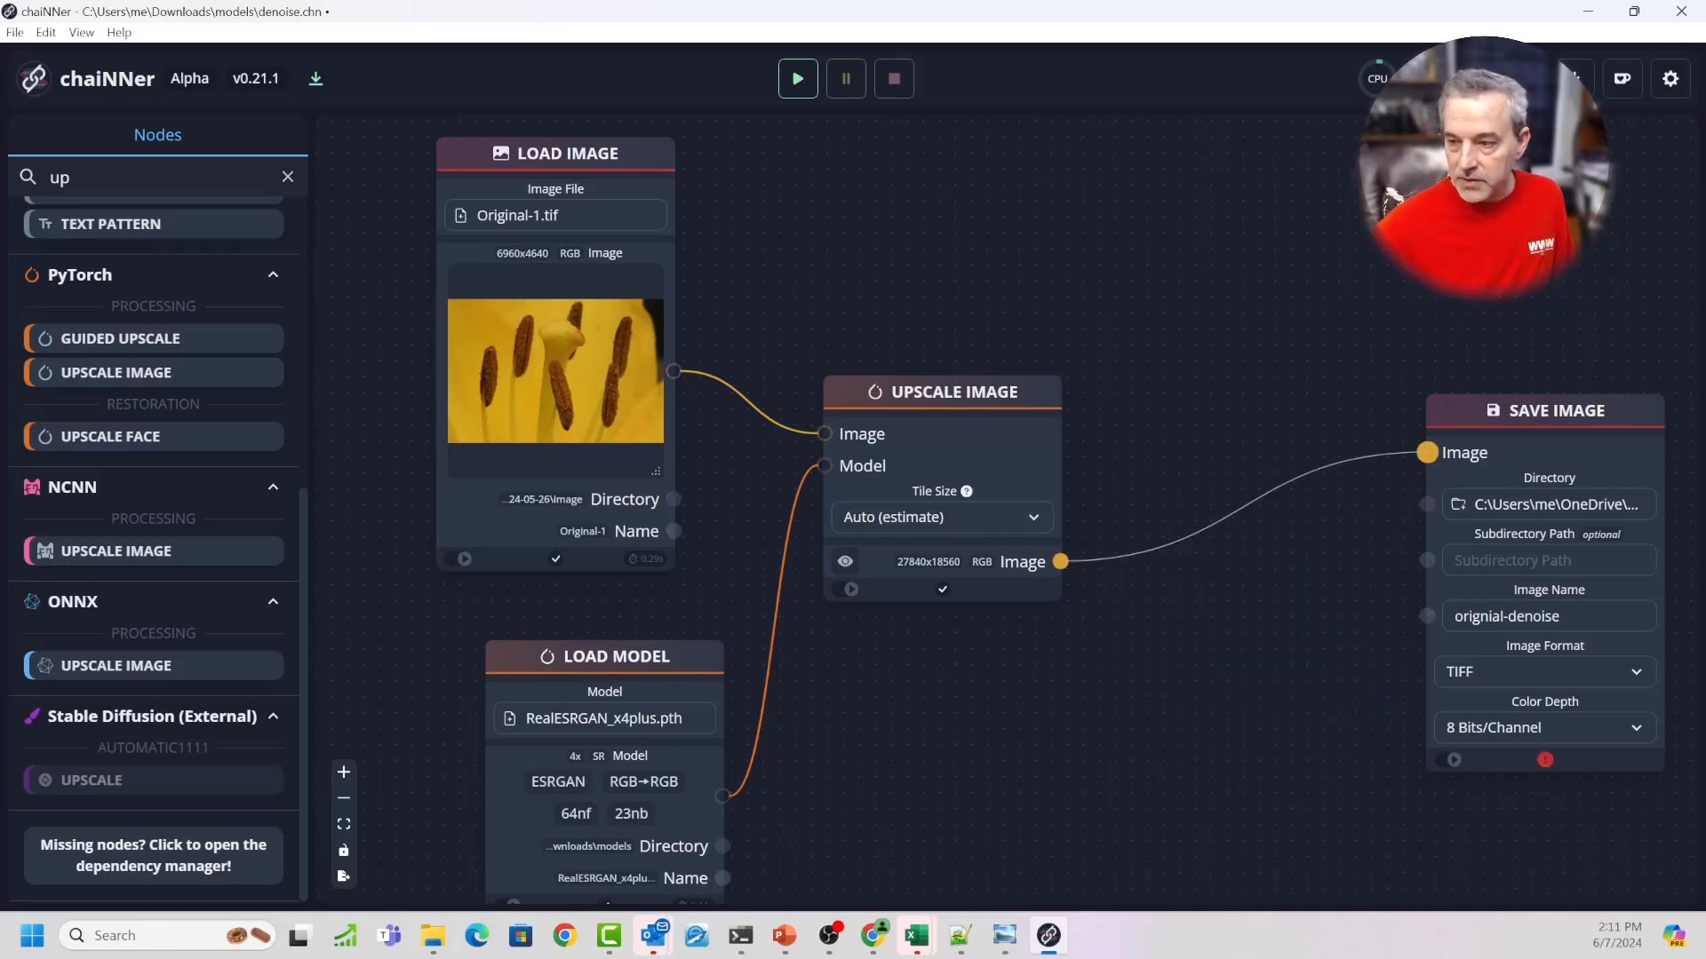The height and width of the screenshot is (959, 1706).
Task: Open the dependency manager button
Action: point(154,855)
